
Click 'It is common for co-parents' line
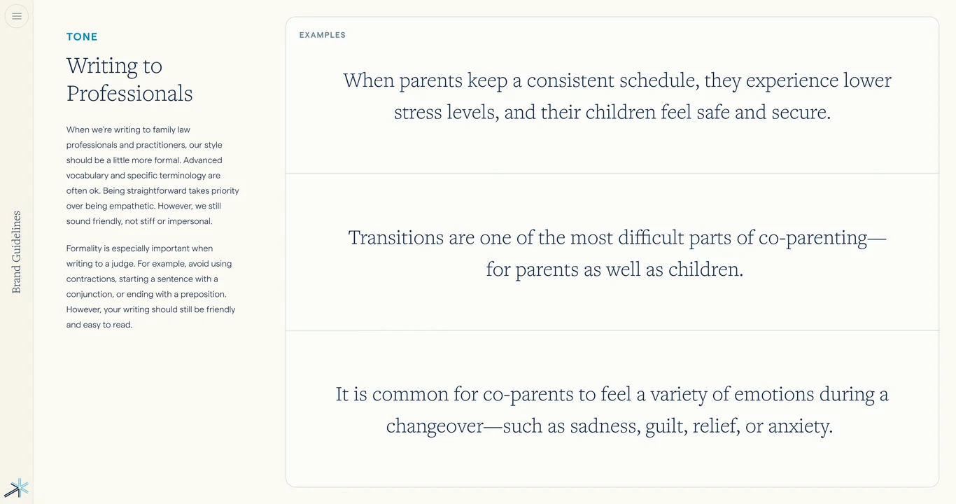612,394
